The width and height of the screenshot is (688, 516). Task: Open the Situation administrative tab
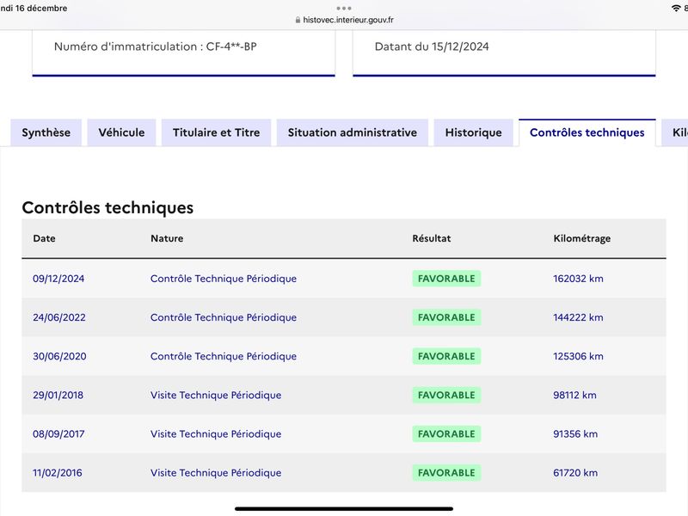coord(353,132)
